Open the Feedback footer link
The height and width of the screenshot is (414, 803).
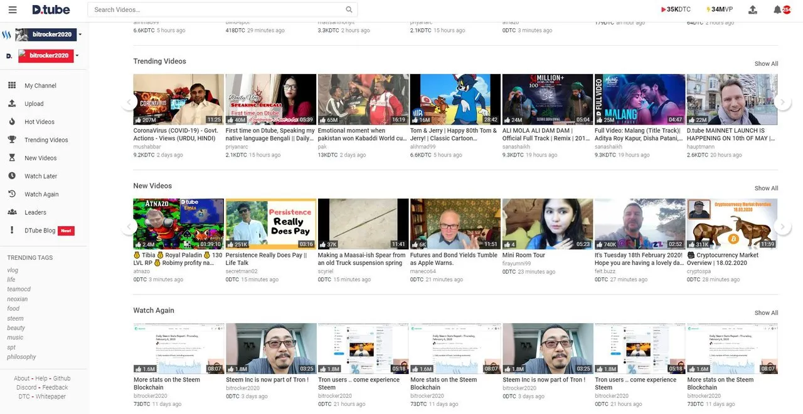(x=55, y=388)
